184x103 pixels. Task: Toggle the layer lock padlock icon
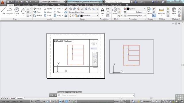click(x=78, y=15)
